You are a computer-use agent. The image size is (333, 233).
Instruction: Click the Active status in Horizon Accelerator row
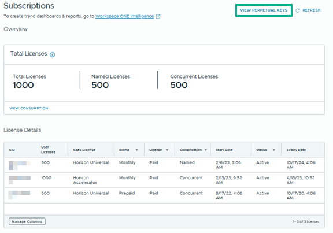(262, 177)
